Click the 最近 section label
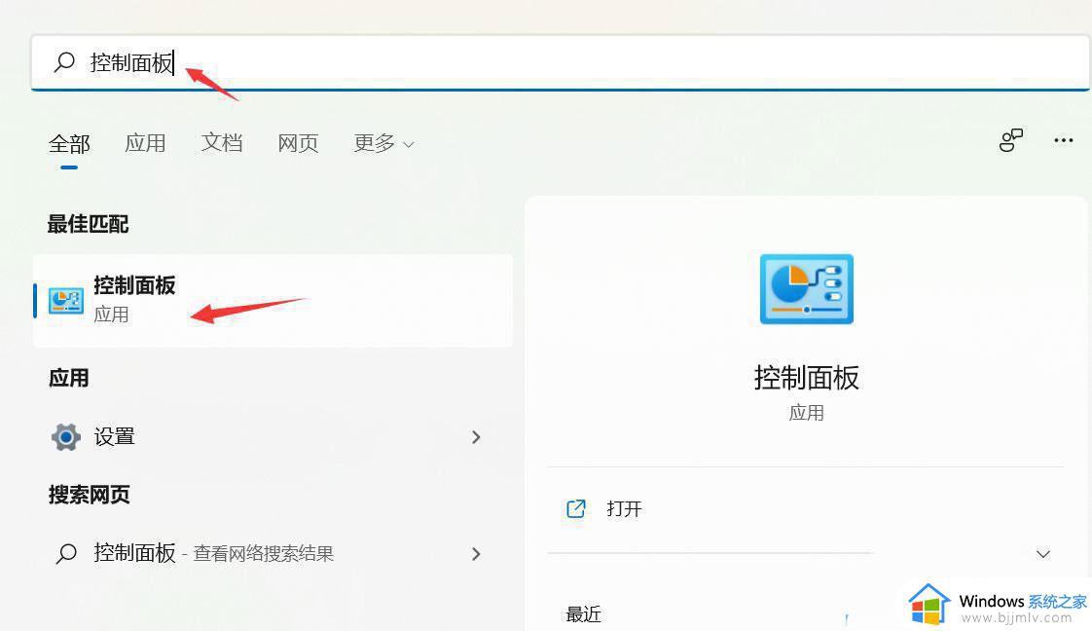The width and height of the screenshot is (1092, 631). [584, 614]
